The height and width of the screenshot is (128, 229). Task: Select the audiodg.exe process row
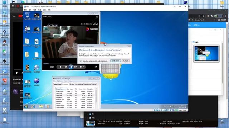(75, 91)
